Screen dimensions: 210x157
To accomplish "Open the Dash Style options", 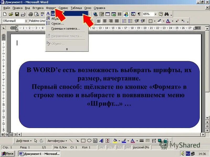I will click(x=148, y=141).
